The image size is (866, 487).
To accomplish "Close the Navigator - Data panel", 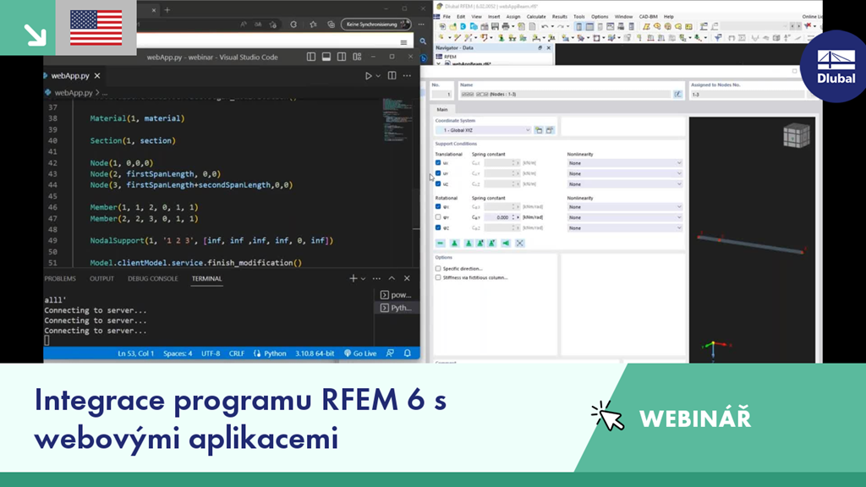I will [x=548, y=48].
